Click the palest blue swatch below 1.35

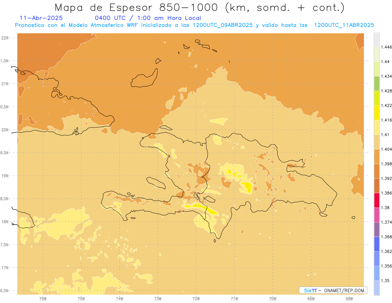pyautogui.click(x=377, y=288)
